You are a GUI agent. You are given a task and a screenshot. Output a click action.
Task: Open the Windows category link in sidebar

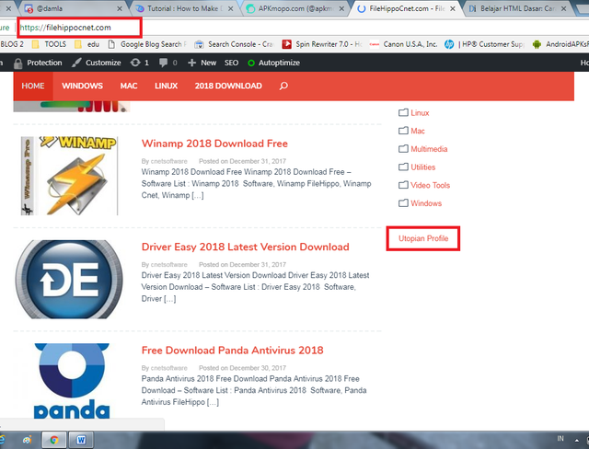coord(426,203)
